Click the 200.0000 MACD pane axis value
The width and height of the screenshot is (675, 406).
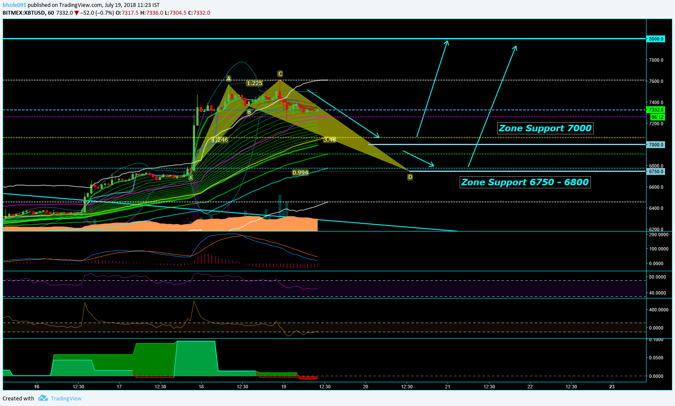pos(659,235)
